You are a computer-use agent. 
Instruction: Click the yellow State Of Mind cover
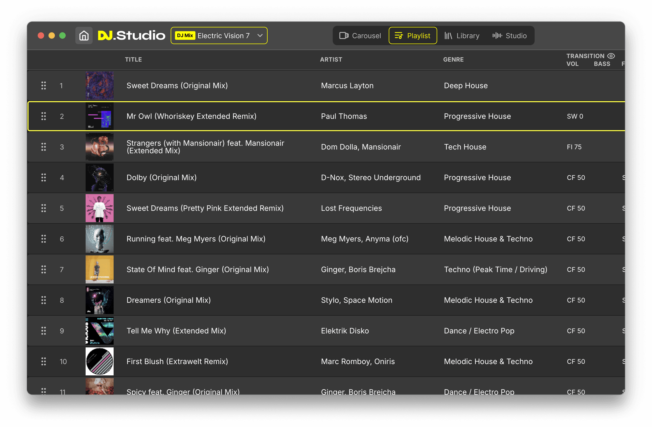click(99, 270)
